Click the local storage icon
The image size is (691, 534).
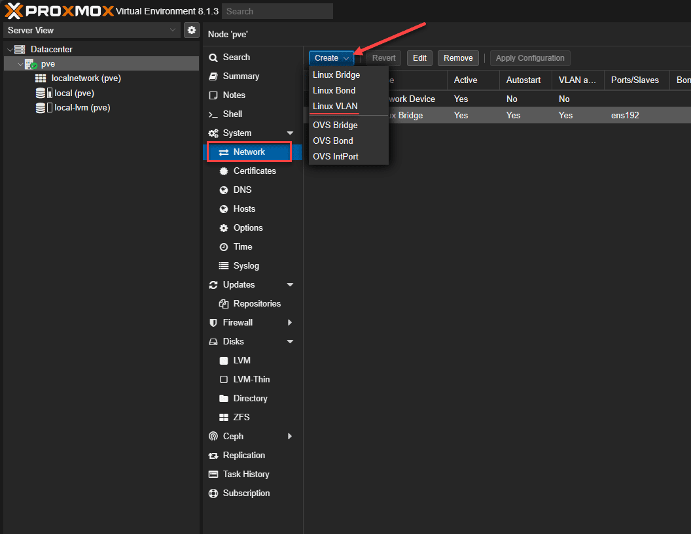[x=44, y=93]
